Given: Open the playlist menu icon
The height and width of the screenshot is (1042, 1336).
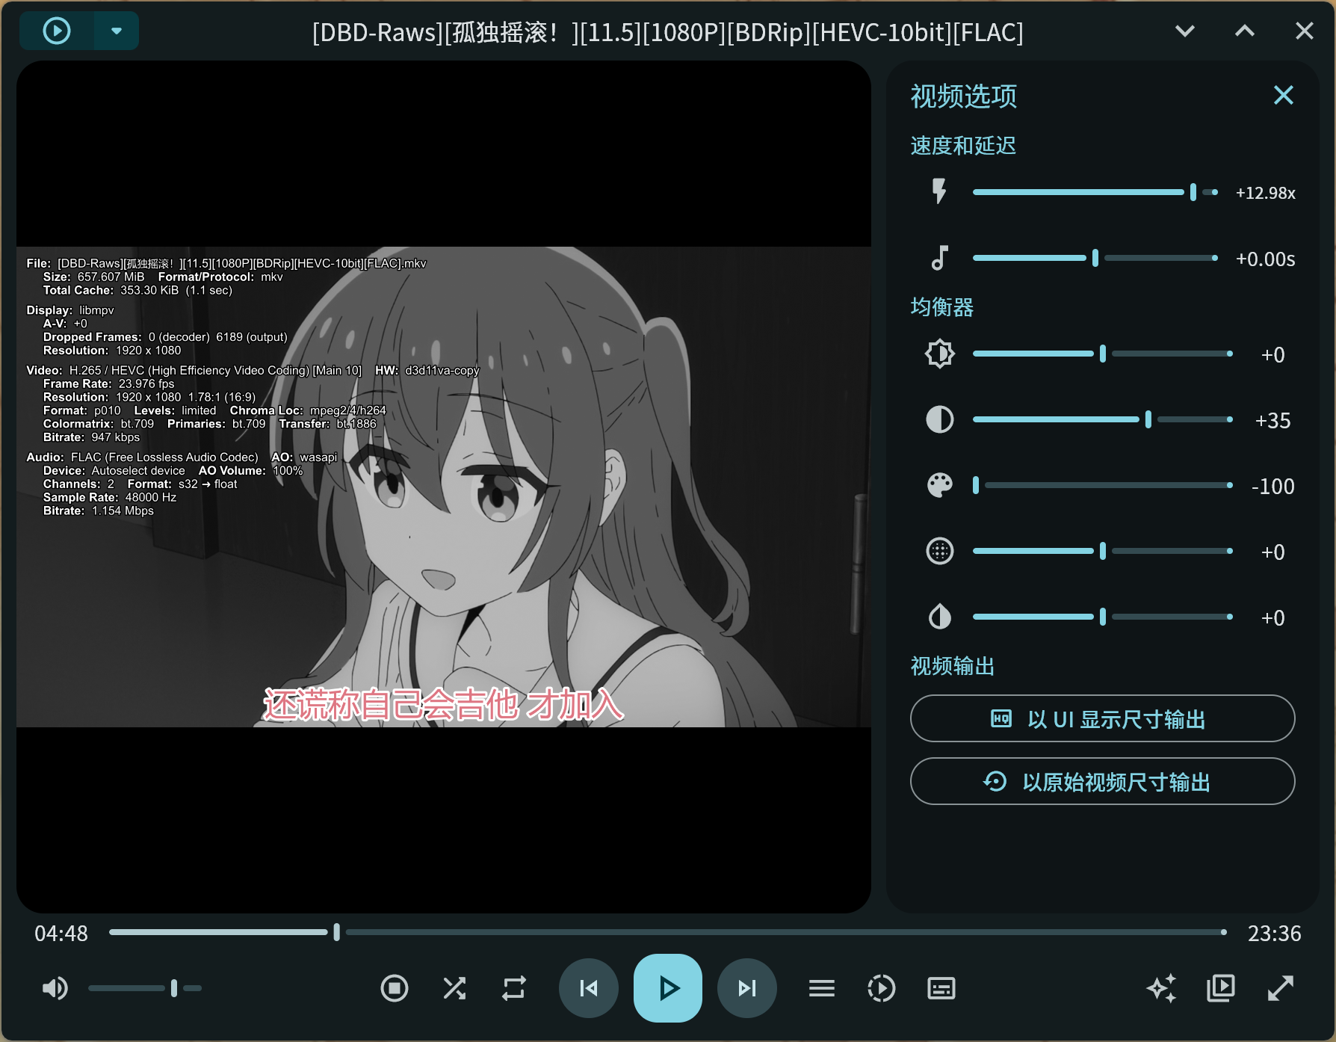Looking at the screenshot, I should click(822, 988).
